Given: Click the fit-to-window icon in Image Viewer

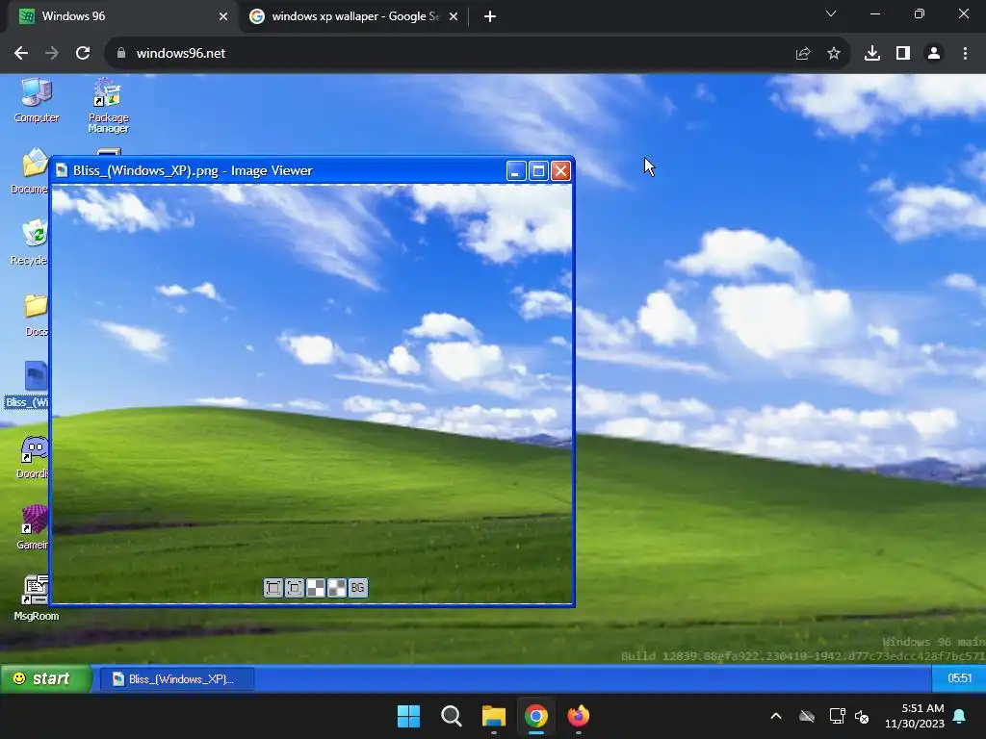Looking at the screenshot, I should point(272,588).
